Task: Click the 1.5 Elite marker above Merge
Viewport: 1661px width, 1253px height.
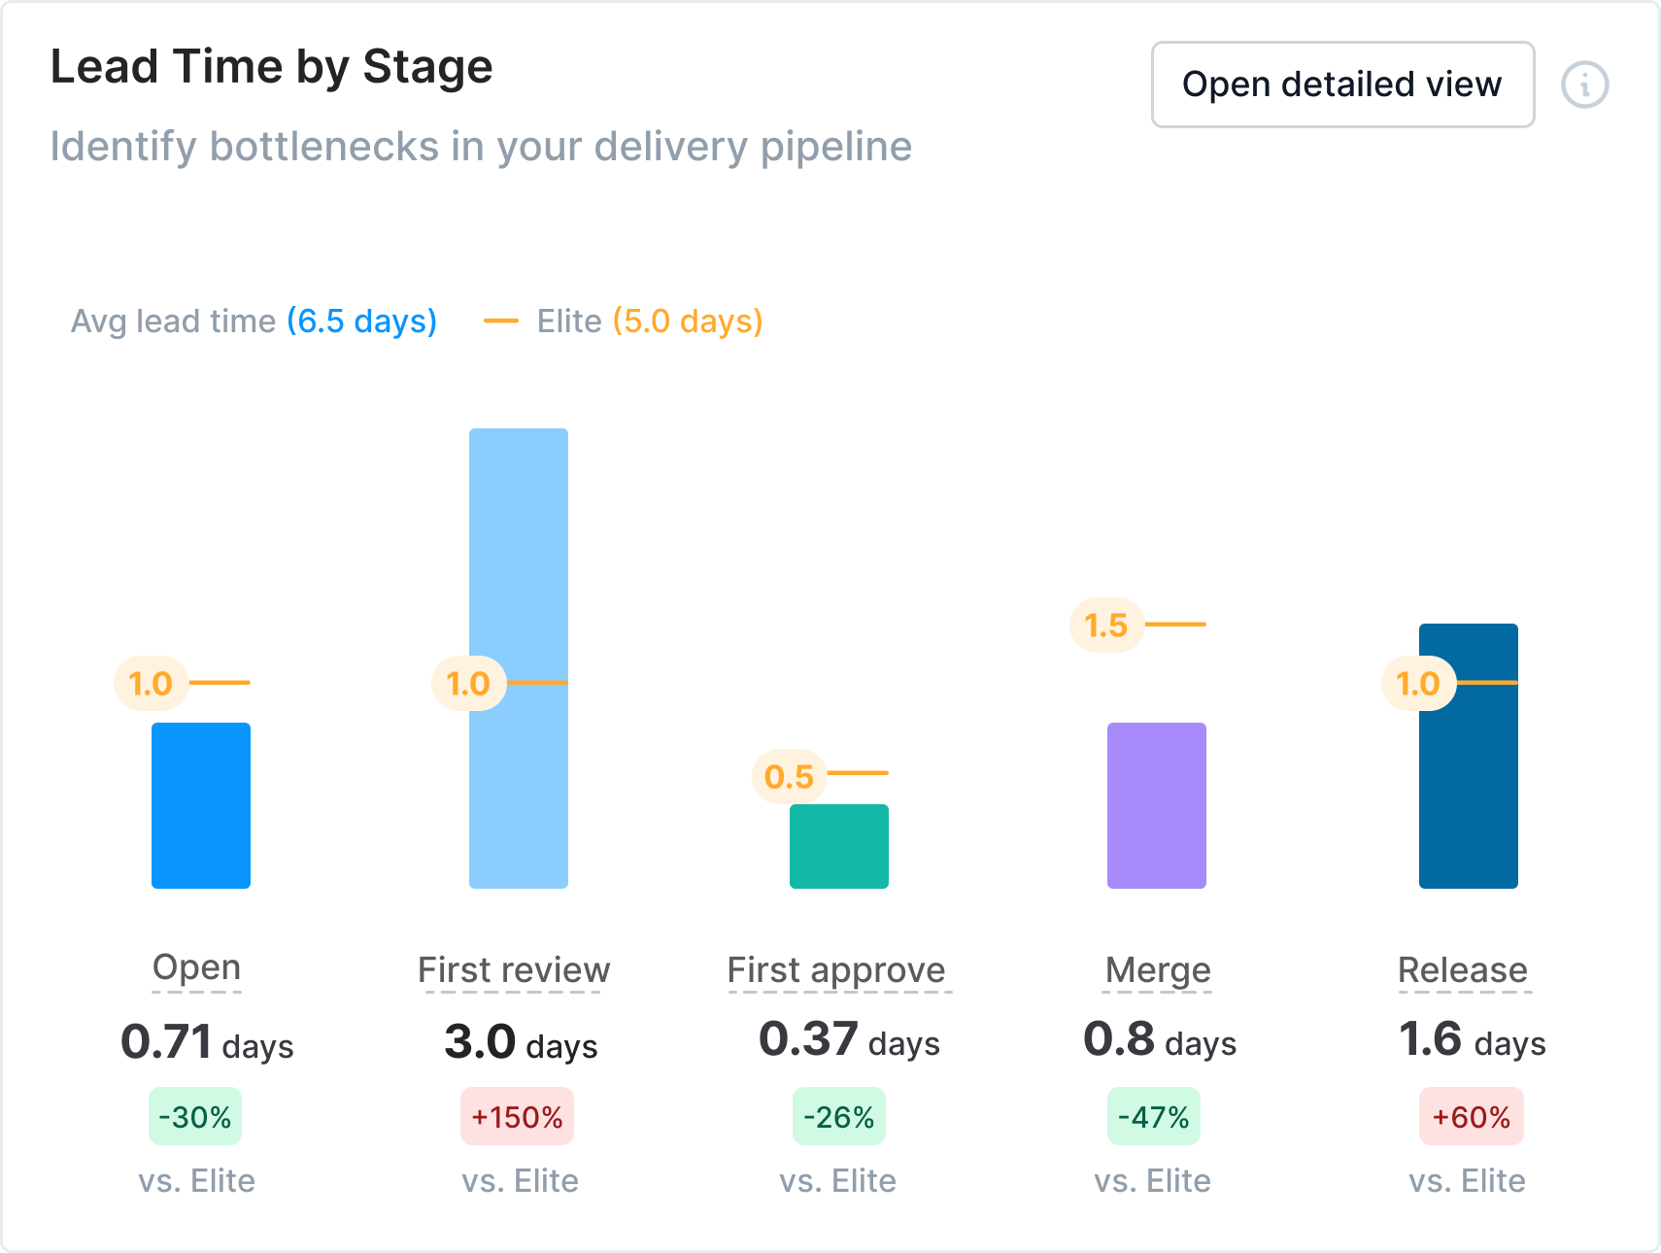Action: pos(1106,626)
